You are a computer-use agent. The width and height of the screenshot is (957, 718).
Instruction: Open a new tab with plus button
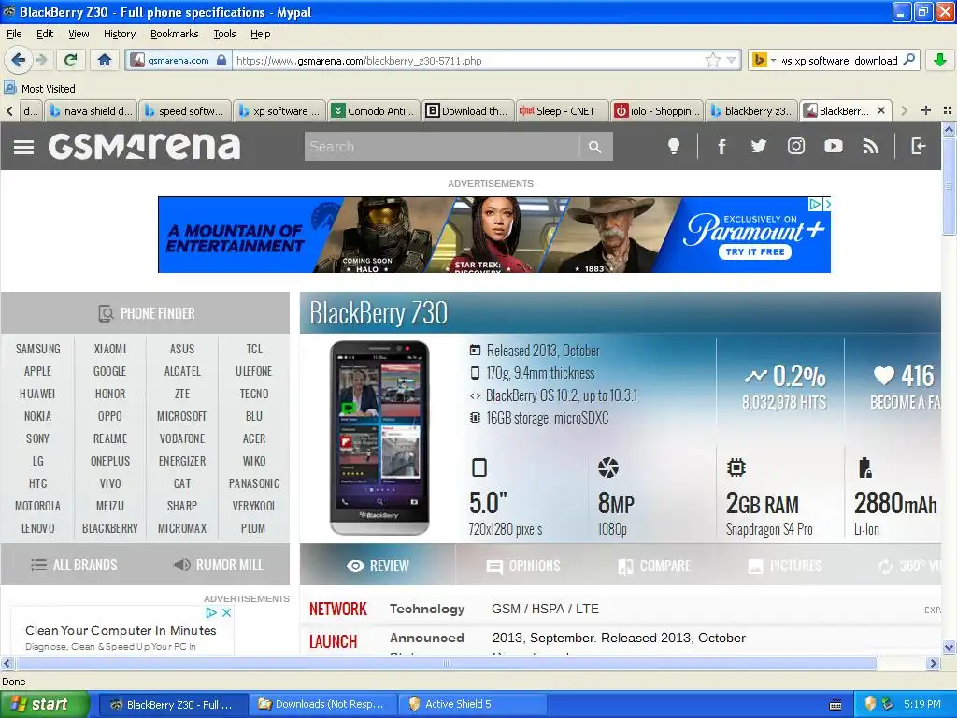pyautogui.click(x=926, y=110)
